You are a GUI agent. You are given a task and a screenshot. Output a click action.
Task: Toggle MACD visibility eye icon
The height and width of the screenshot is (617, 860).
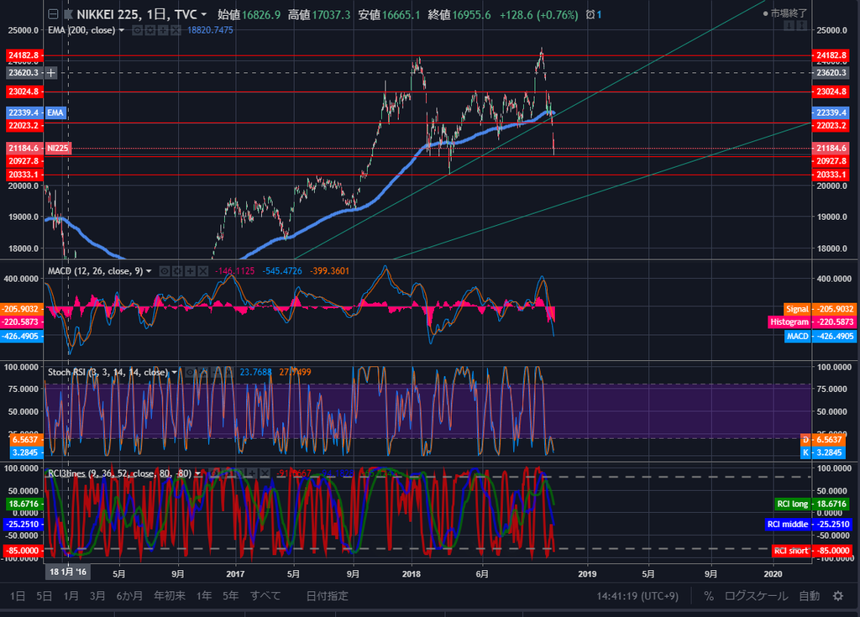165,271
